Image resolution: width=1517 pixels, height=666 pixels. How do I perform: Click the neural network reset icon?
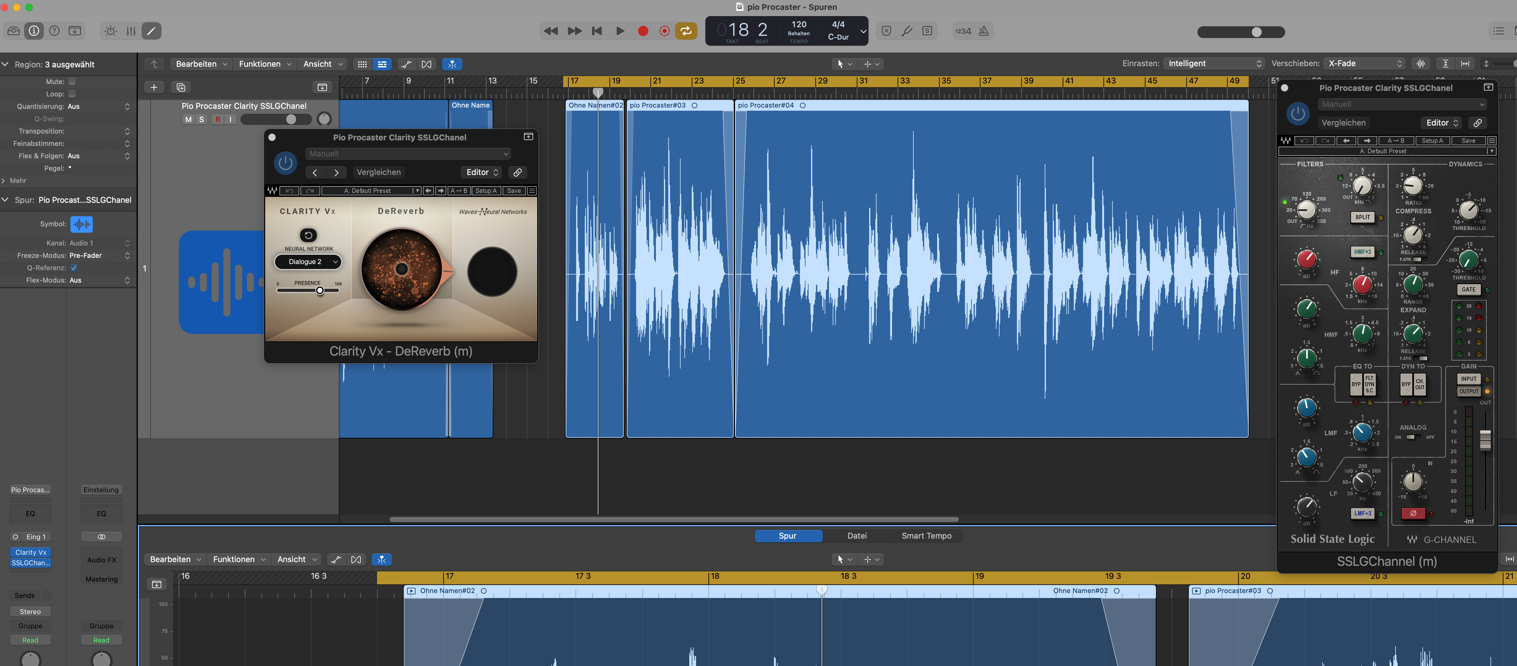tap(308, 235)
